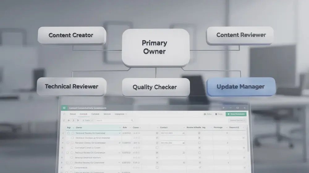The width and height of the screenshot is (309, 173).
Task: Go back with the left arrow icon
Action: click(69, 120)
